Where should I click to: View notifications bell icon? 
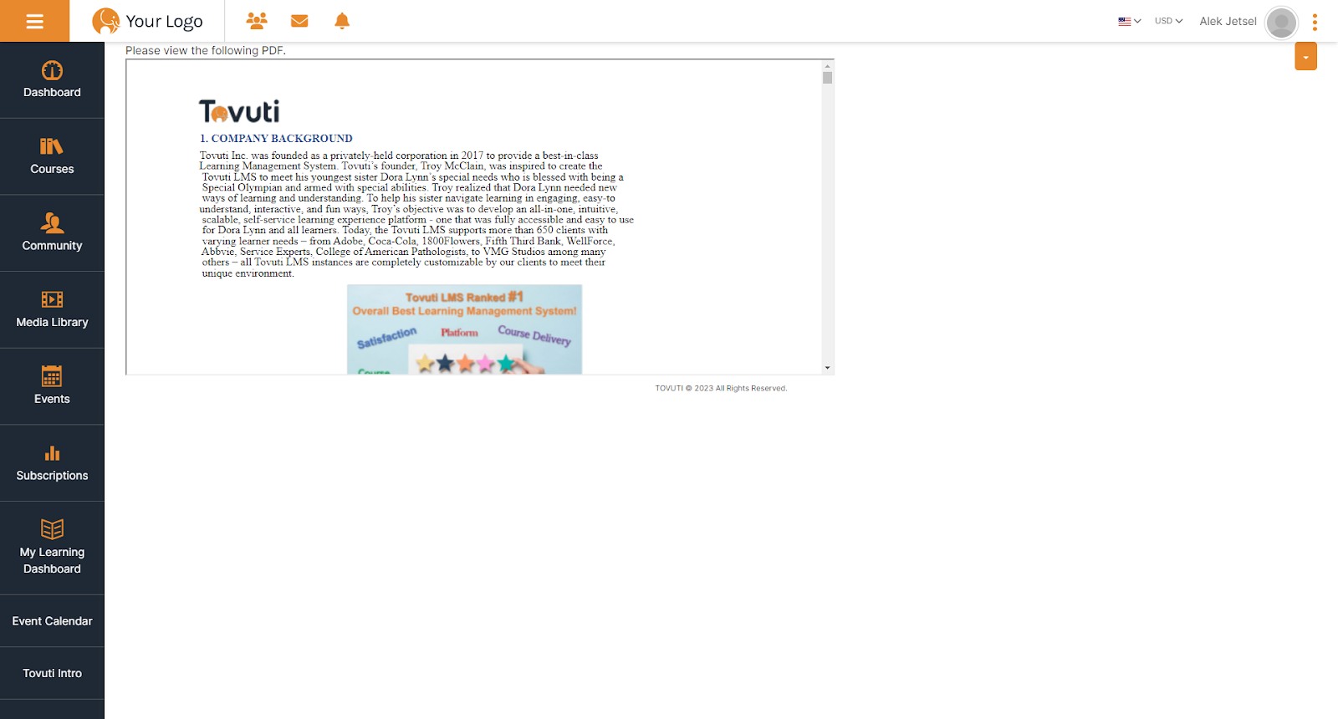tap(342, 21)
